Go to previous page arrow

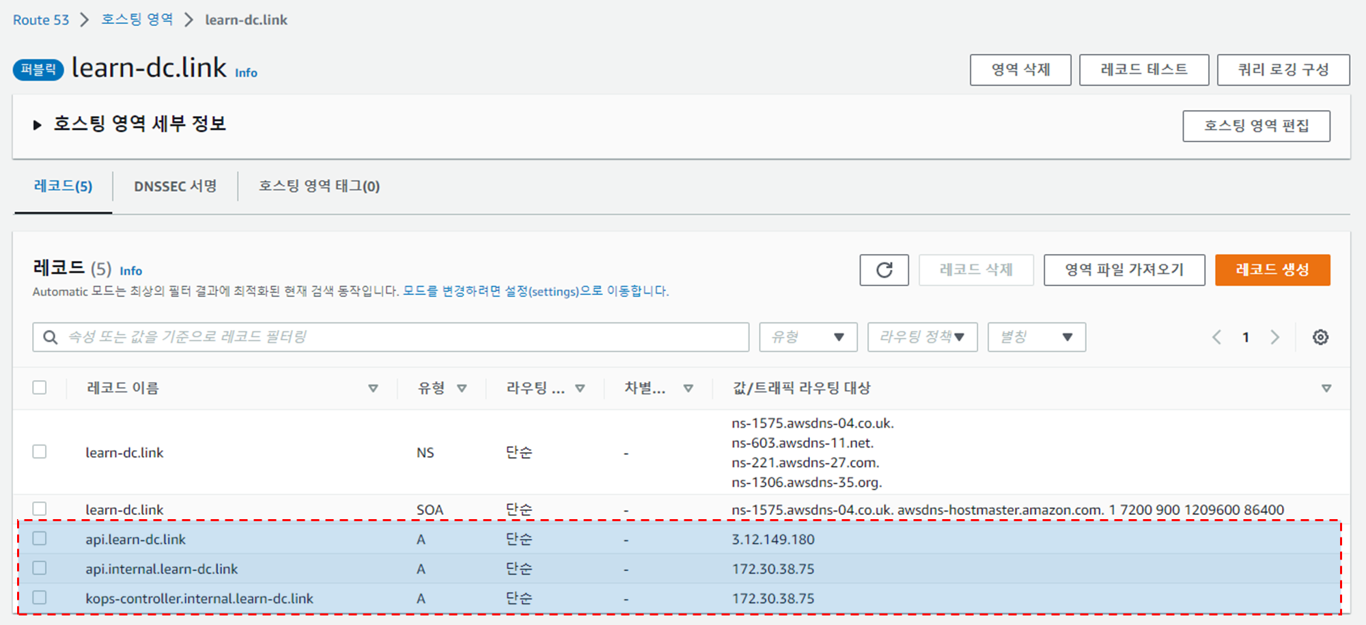pos(1216,337)
